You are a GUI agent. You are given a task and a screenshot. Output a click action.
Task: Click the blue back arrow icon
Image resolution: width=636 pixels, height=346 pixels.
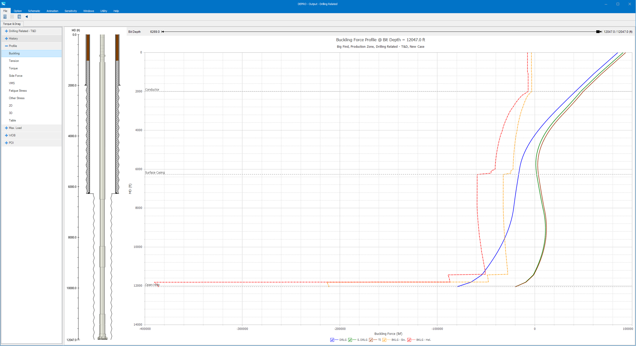(x=27, y=17)
